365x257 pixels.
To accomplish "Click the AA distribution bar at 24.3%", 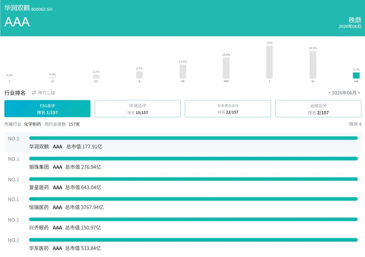I will tap(313, 65).
